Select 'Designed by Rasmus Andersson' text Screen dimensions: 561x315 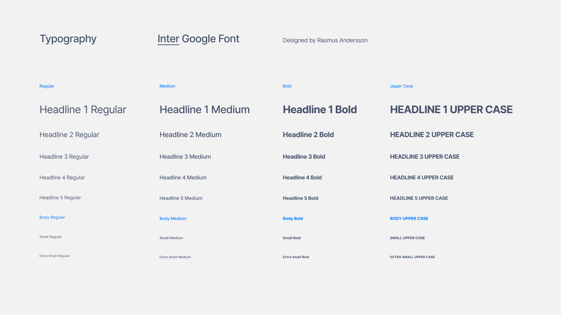point(325,41)
